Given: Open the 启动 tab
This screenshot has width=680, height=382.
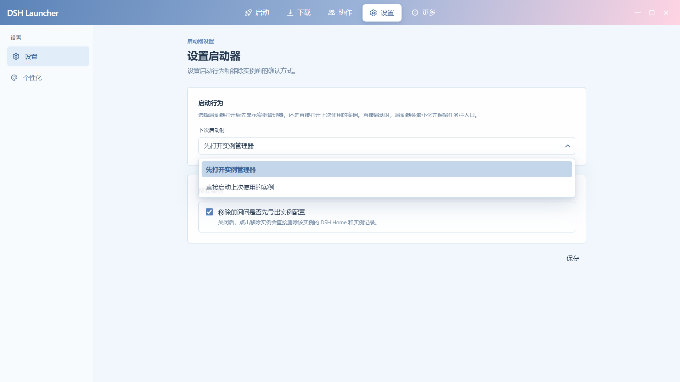Looking at the screenshot, I should point(257,13).
